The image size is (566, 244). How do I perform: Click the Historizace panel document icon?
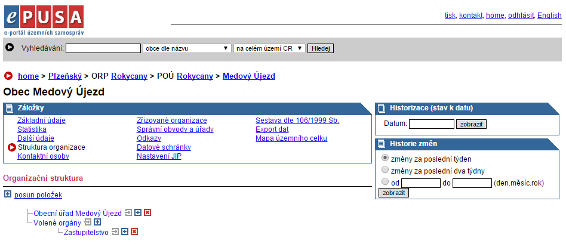381,109
